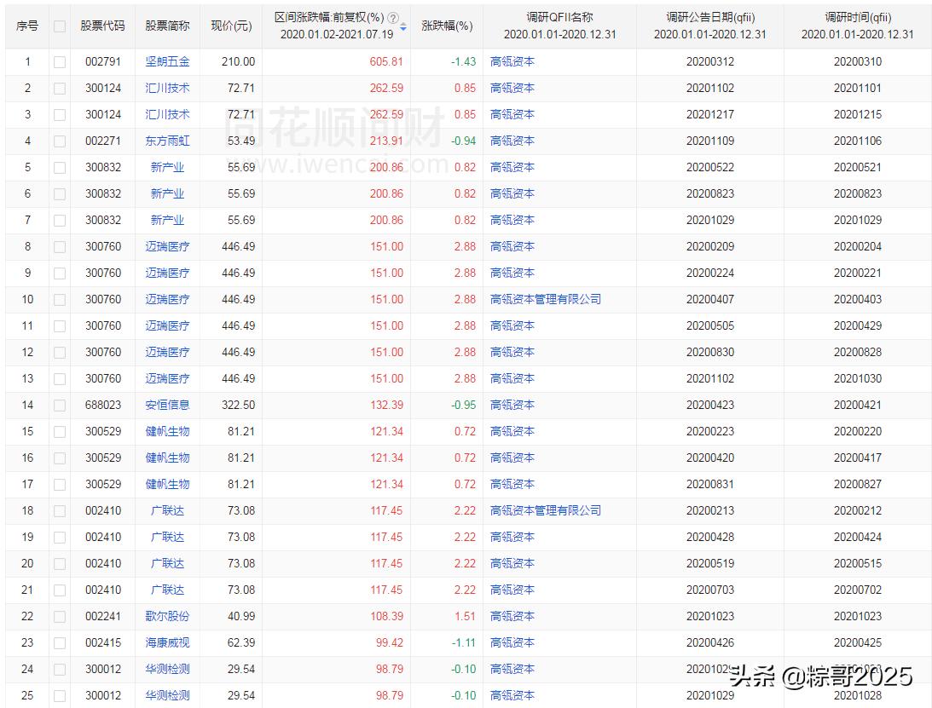Click the 调研时间 column header
This screenshot has height=708, width=932.
[x=856, y=26]
